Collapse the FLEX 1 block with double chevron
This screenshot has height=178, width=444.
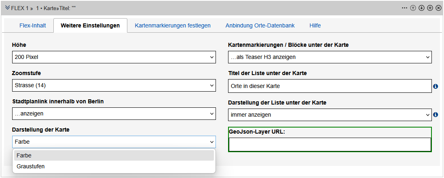pos(7,8)
